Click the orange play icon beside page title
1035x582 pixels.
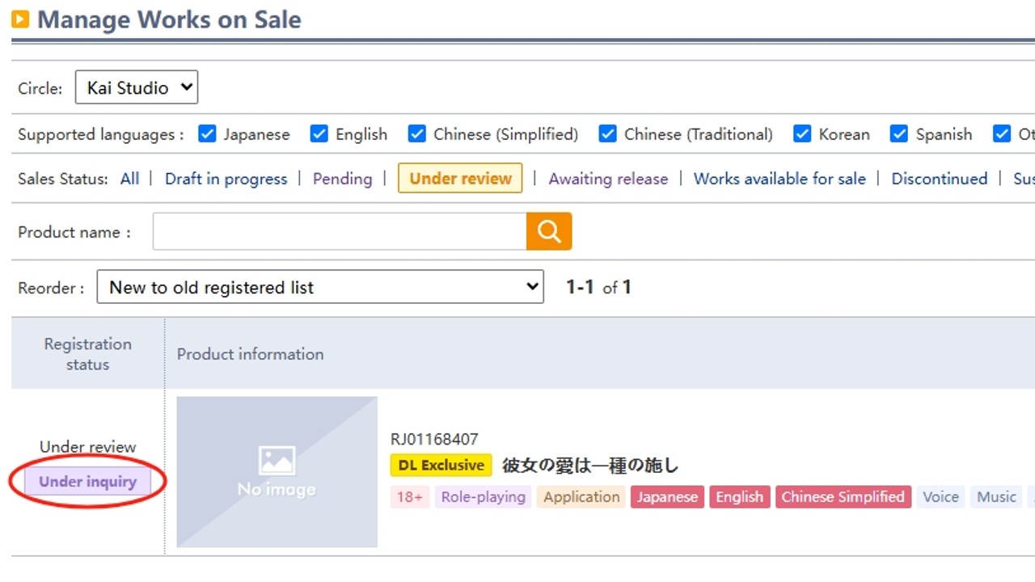click(x=20, y=19)
